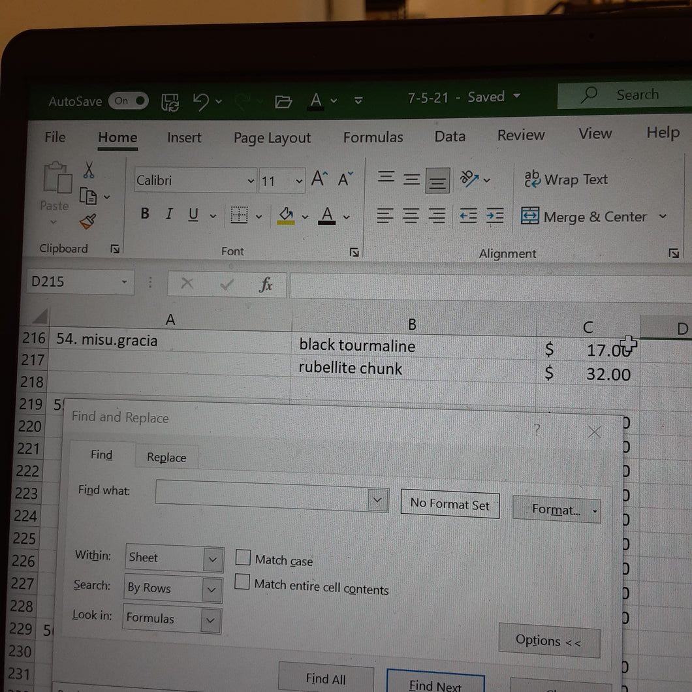Click the Find All button
The width and height of the screenshot is (692, 692).
(x=326, y=678)
